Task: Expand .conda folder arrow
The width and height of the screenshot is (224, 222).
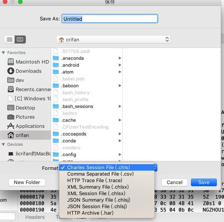Action: point(120,140)
